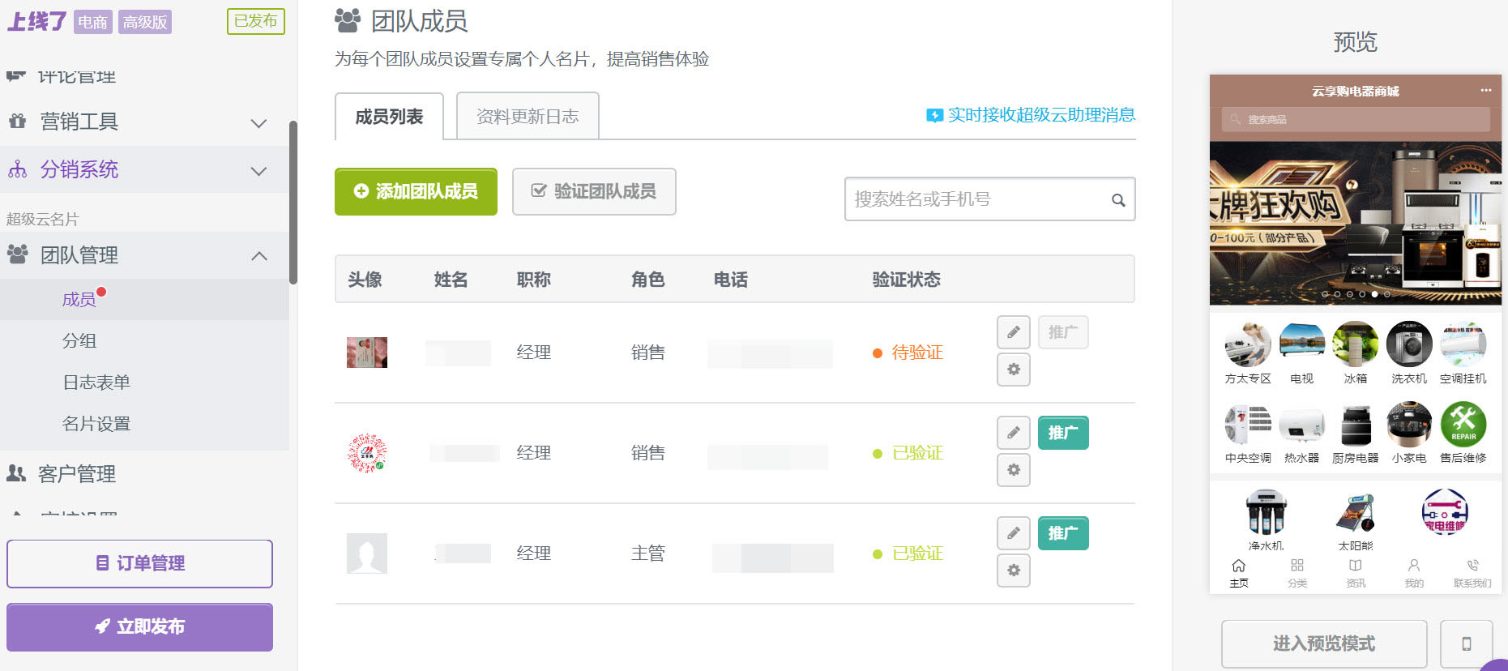Select the active banner carousel dot in preview
Image resolution: width=1508 pixels, height=671 pixels.
(1374, 294)
